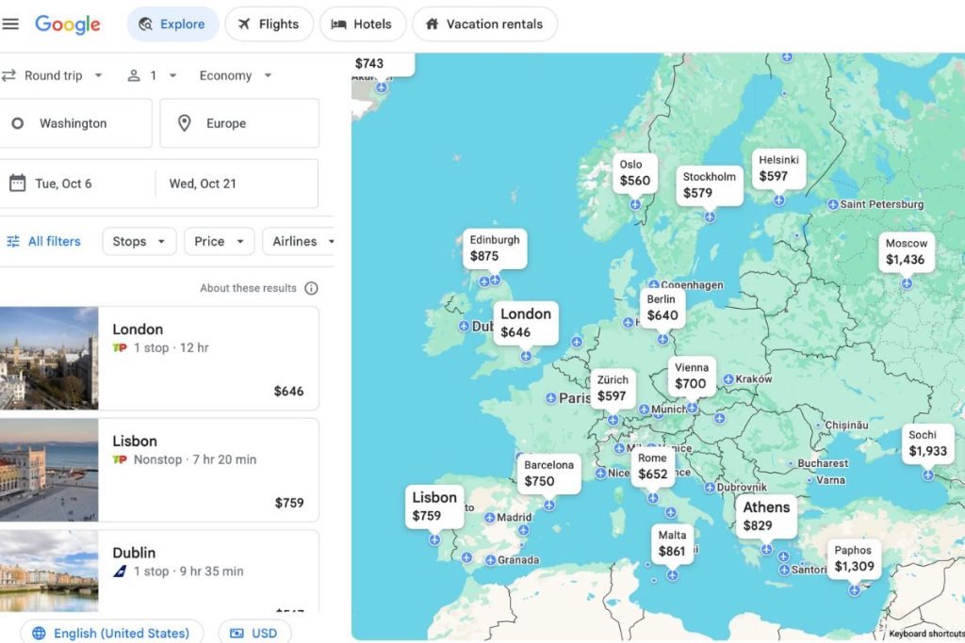This screenshot has height=643, width=965.
Task: Click the Edinburgh $875 map label
Action: click(495, 249)
